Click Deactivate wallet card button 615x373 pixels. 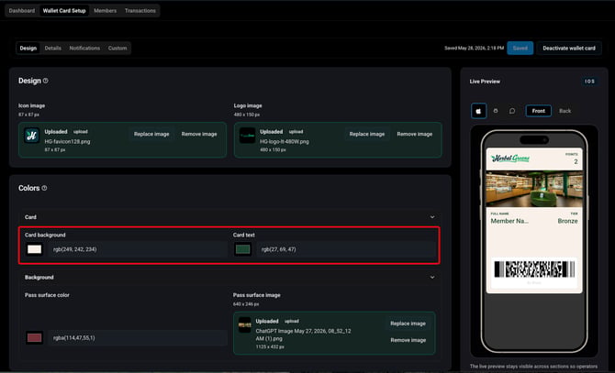click(x=569, y=49)
